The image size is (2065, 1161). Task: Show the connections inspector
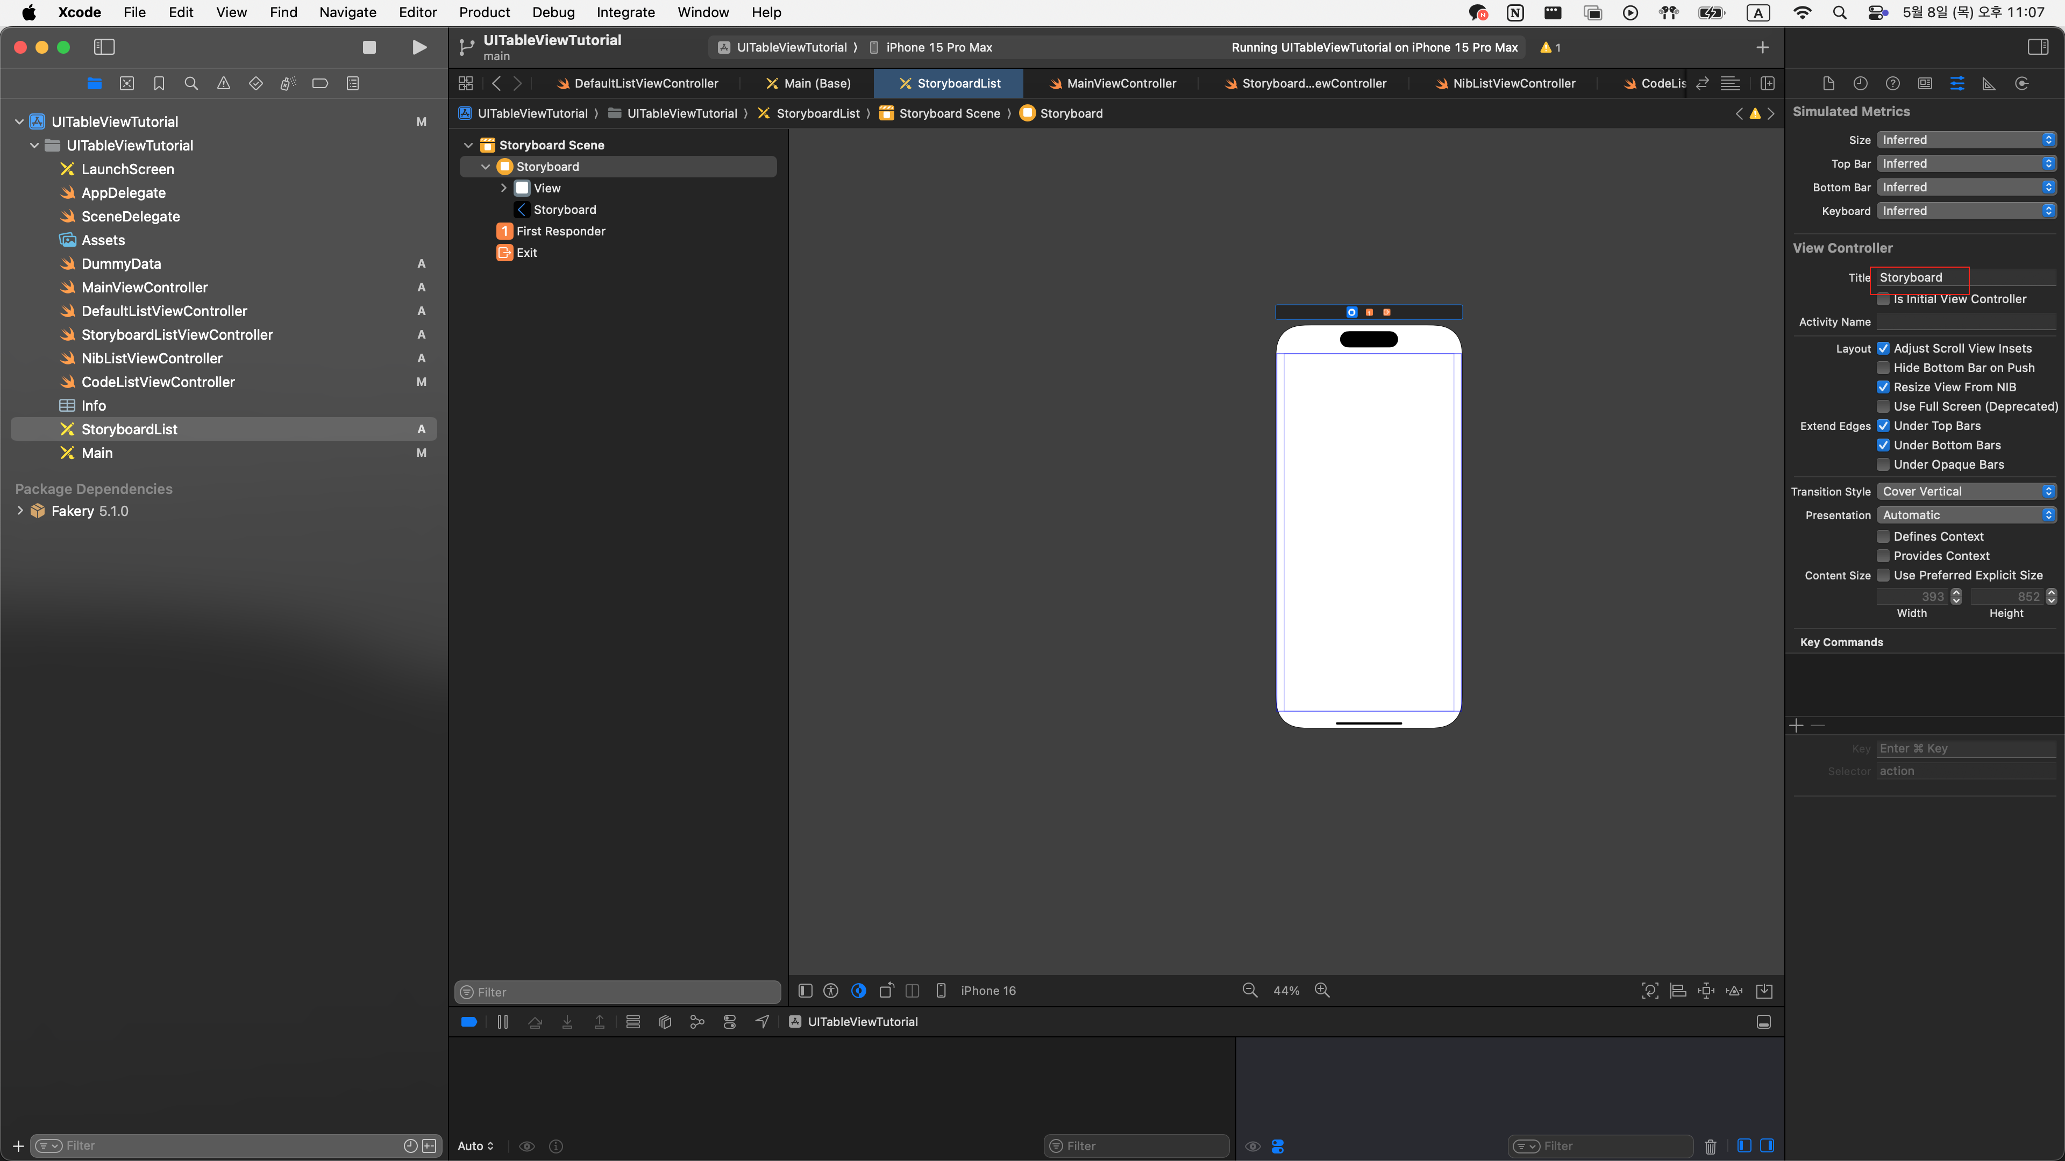(x=2022, y=83)
